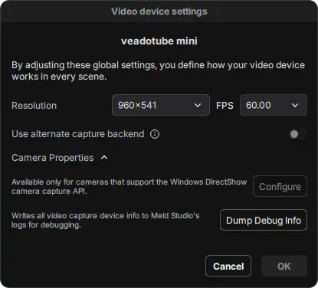The image size is (318, 288).
Task: Click the Video device settings title
Action: (x=159, y=11)
